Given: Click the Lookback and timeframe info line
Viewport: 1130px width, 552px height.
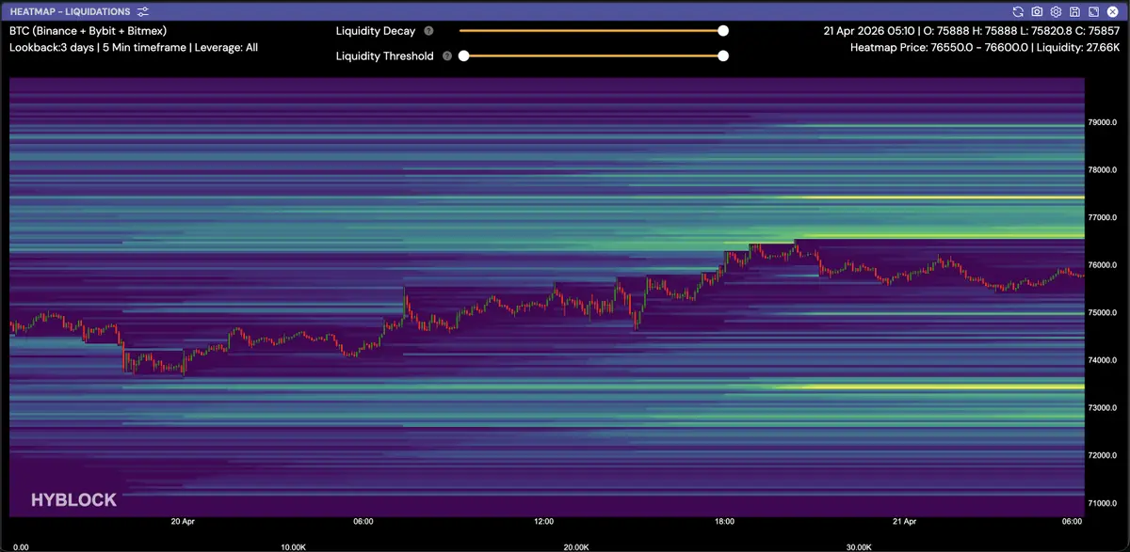Looking at the screenshot, I should 133,47.
